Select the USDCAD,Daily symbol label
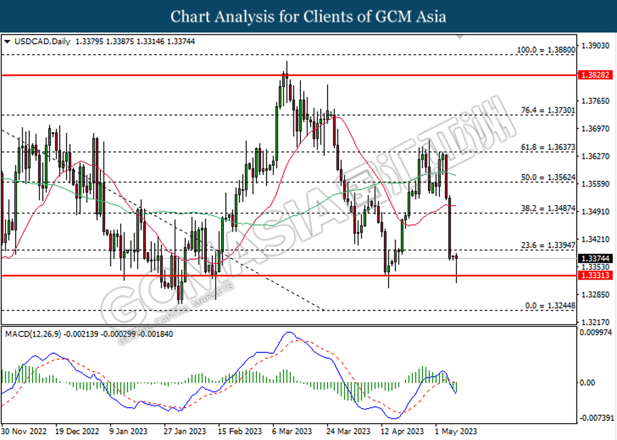 (42, 41)
